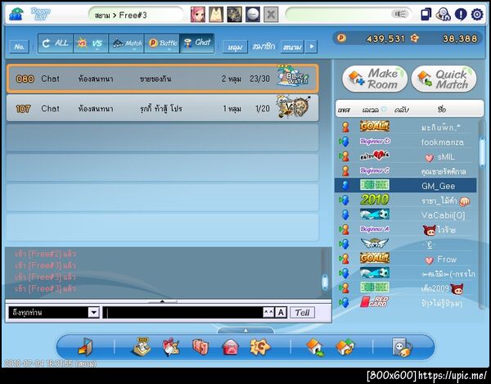491x384 pixels.
Task: Click the gold P coin balance icon
Action: 341,38
